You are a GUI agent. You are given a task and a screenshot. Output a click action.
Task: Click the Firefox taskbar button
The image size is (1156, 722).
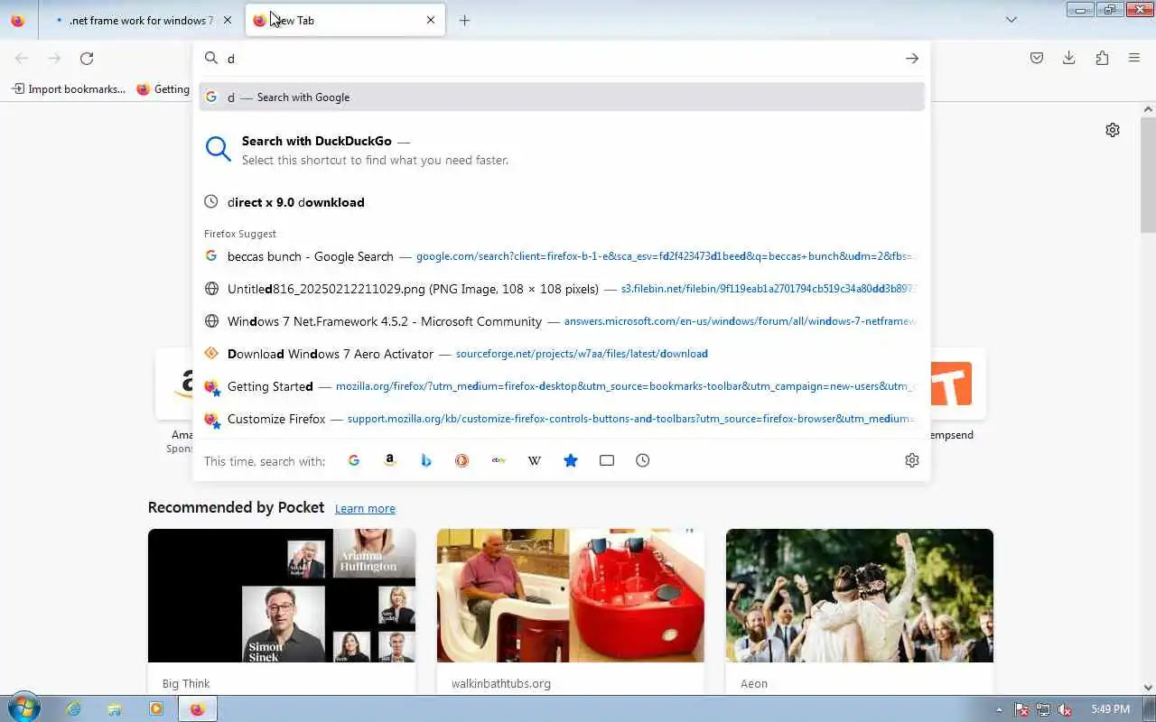point(198,709)
